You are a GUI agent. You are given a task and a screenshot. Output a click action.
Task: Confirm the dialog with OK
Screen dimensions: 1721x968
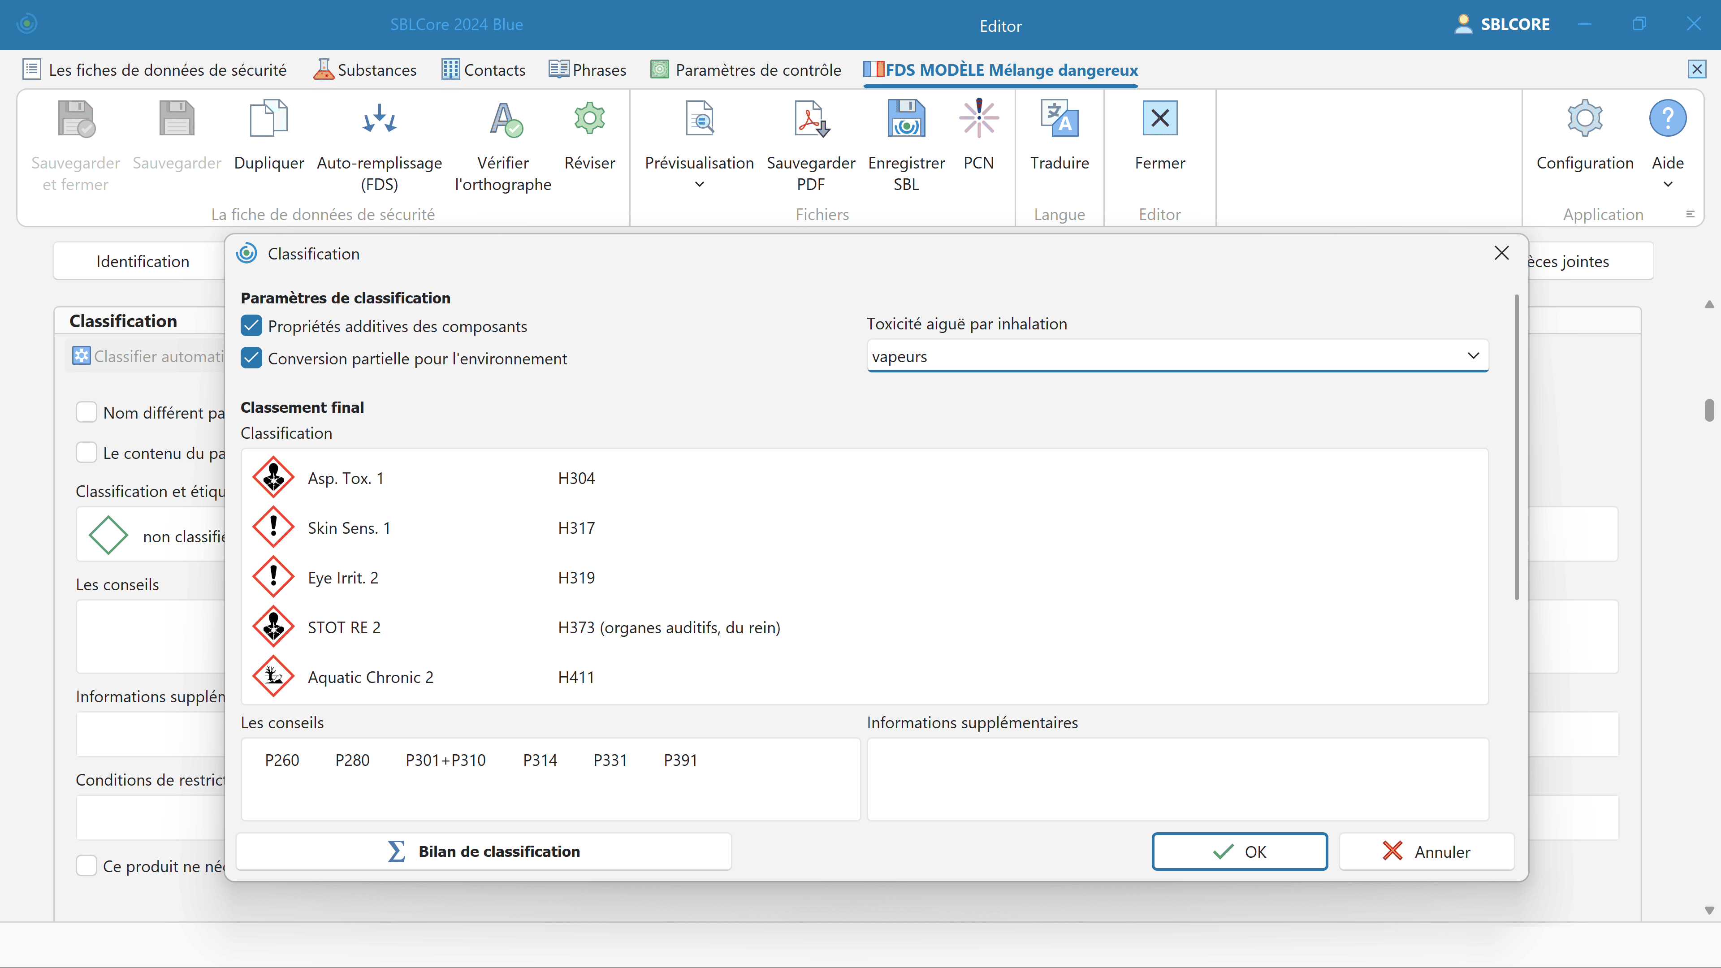pyautogui.click(x=1239, y=851)
